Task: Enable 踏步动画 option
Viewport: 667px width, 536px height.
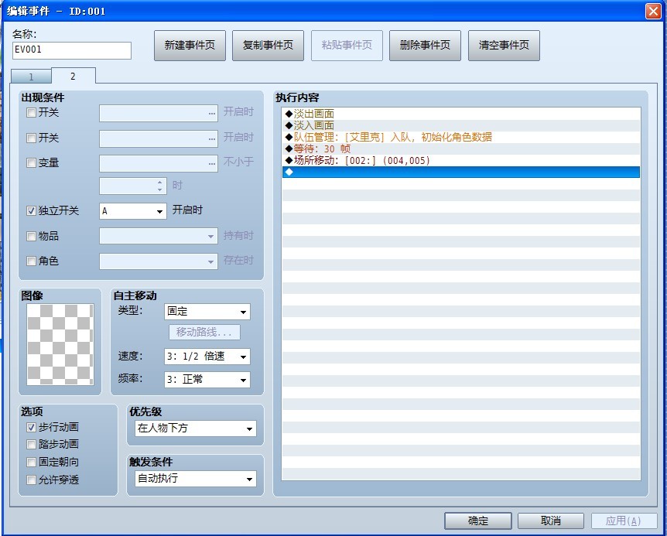Action: [x=31, y=445]
